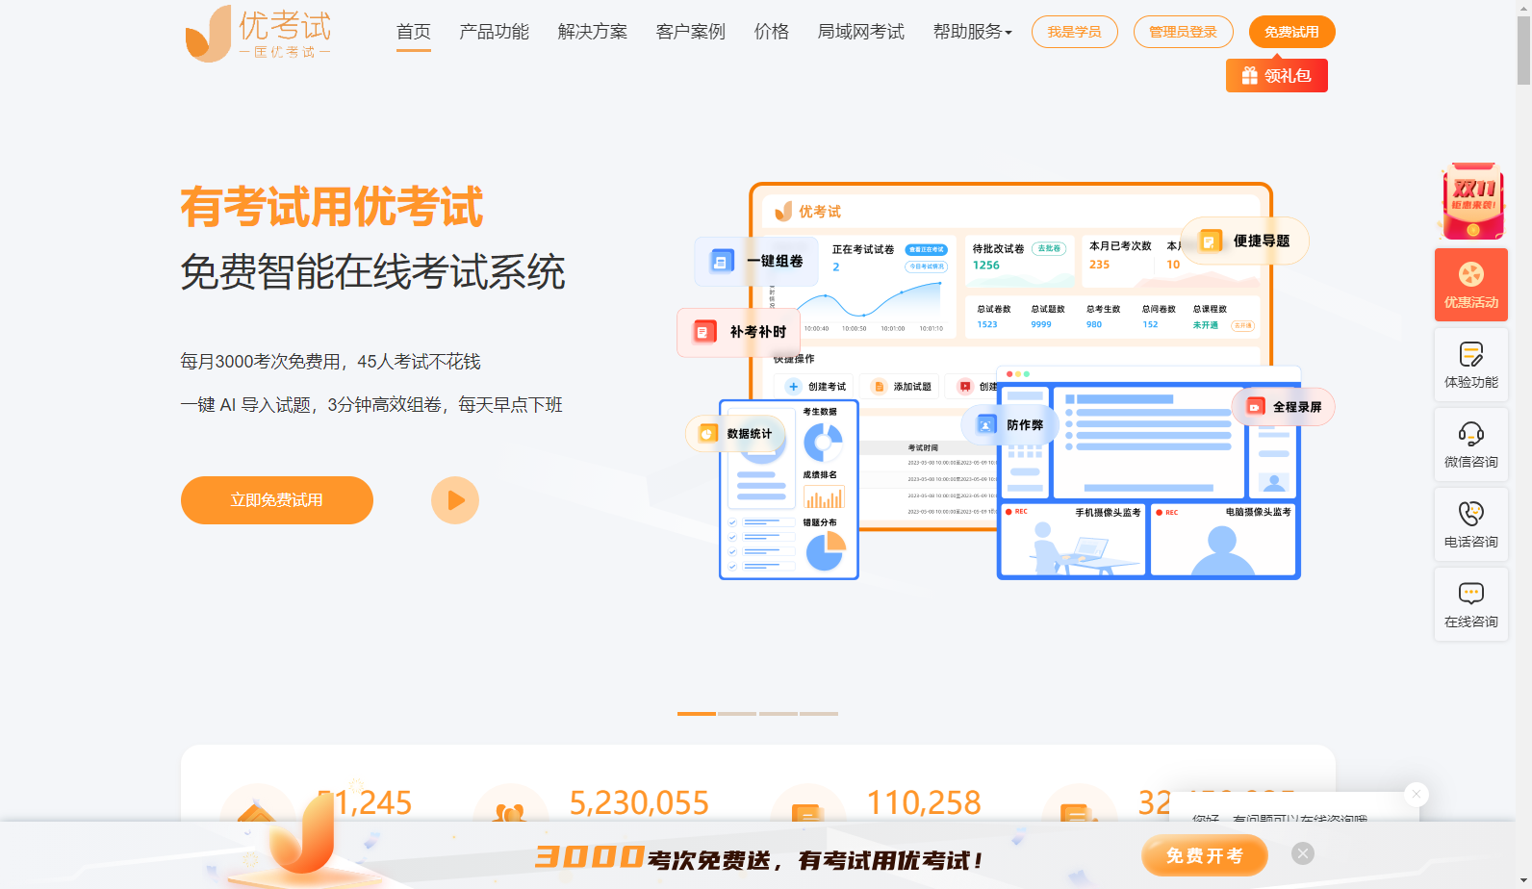Open 优惠活动 in the side panel

(x=1471, y=285)
